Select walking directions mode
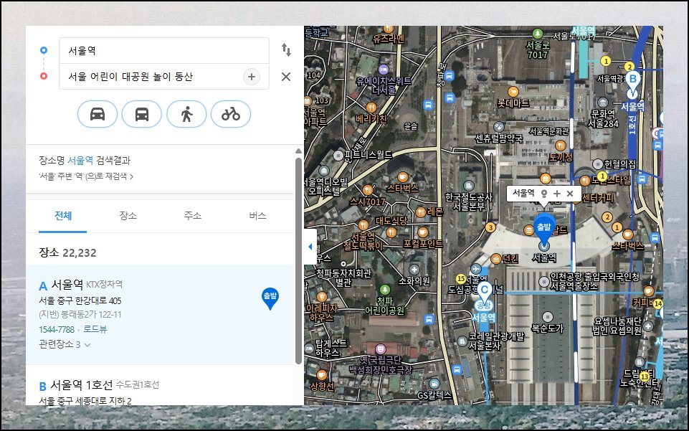 [186, 114]
